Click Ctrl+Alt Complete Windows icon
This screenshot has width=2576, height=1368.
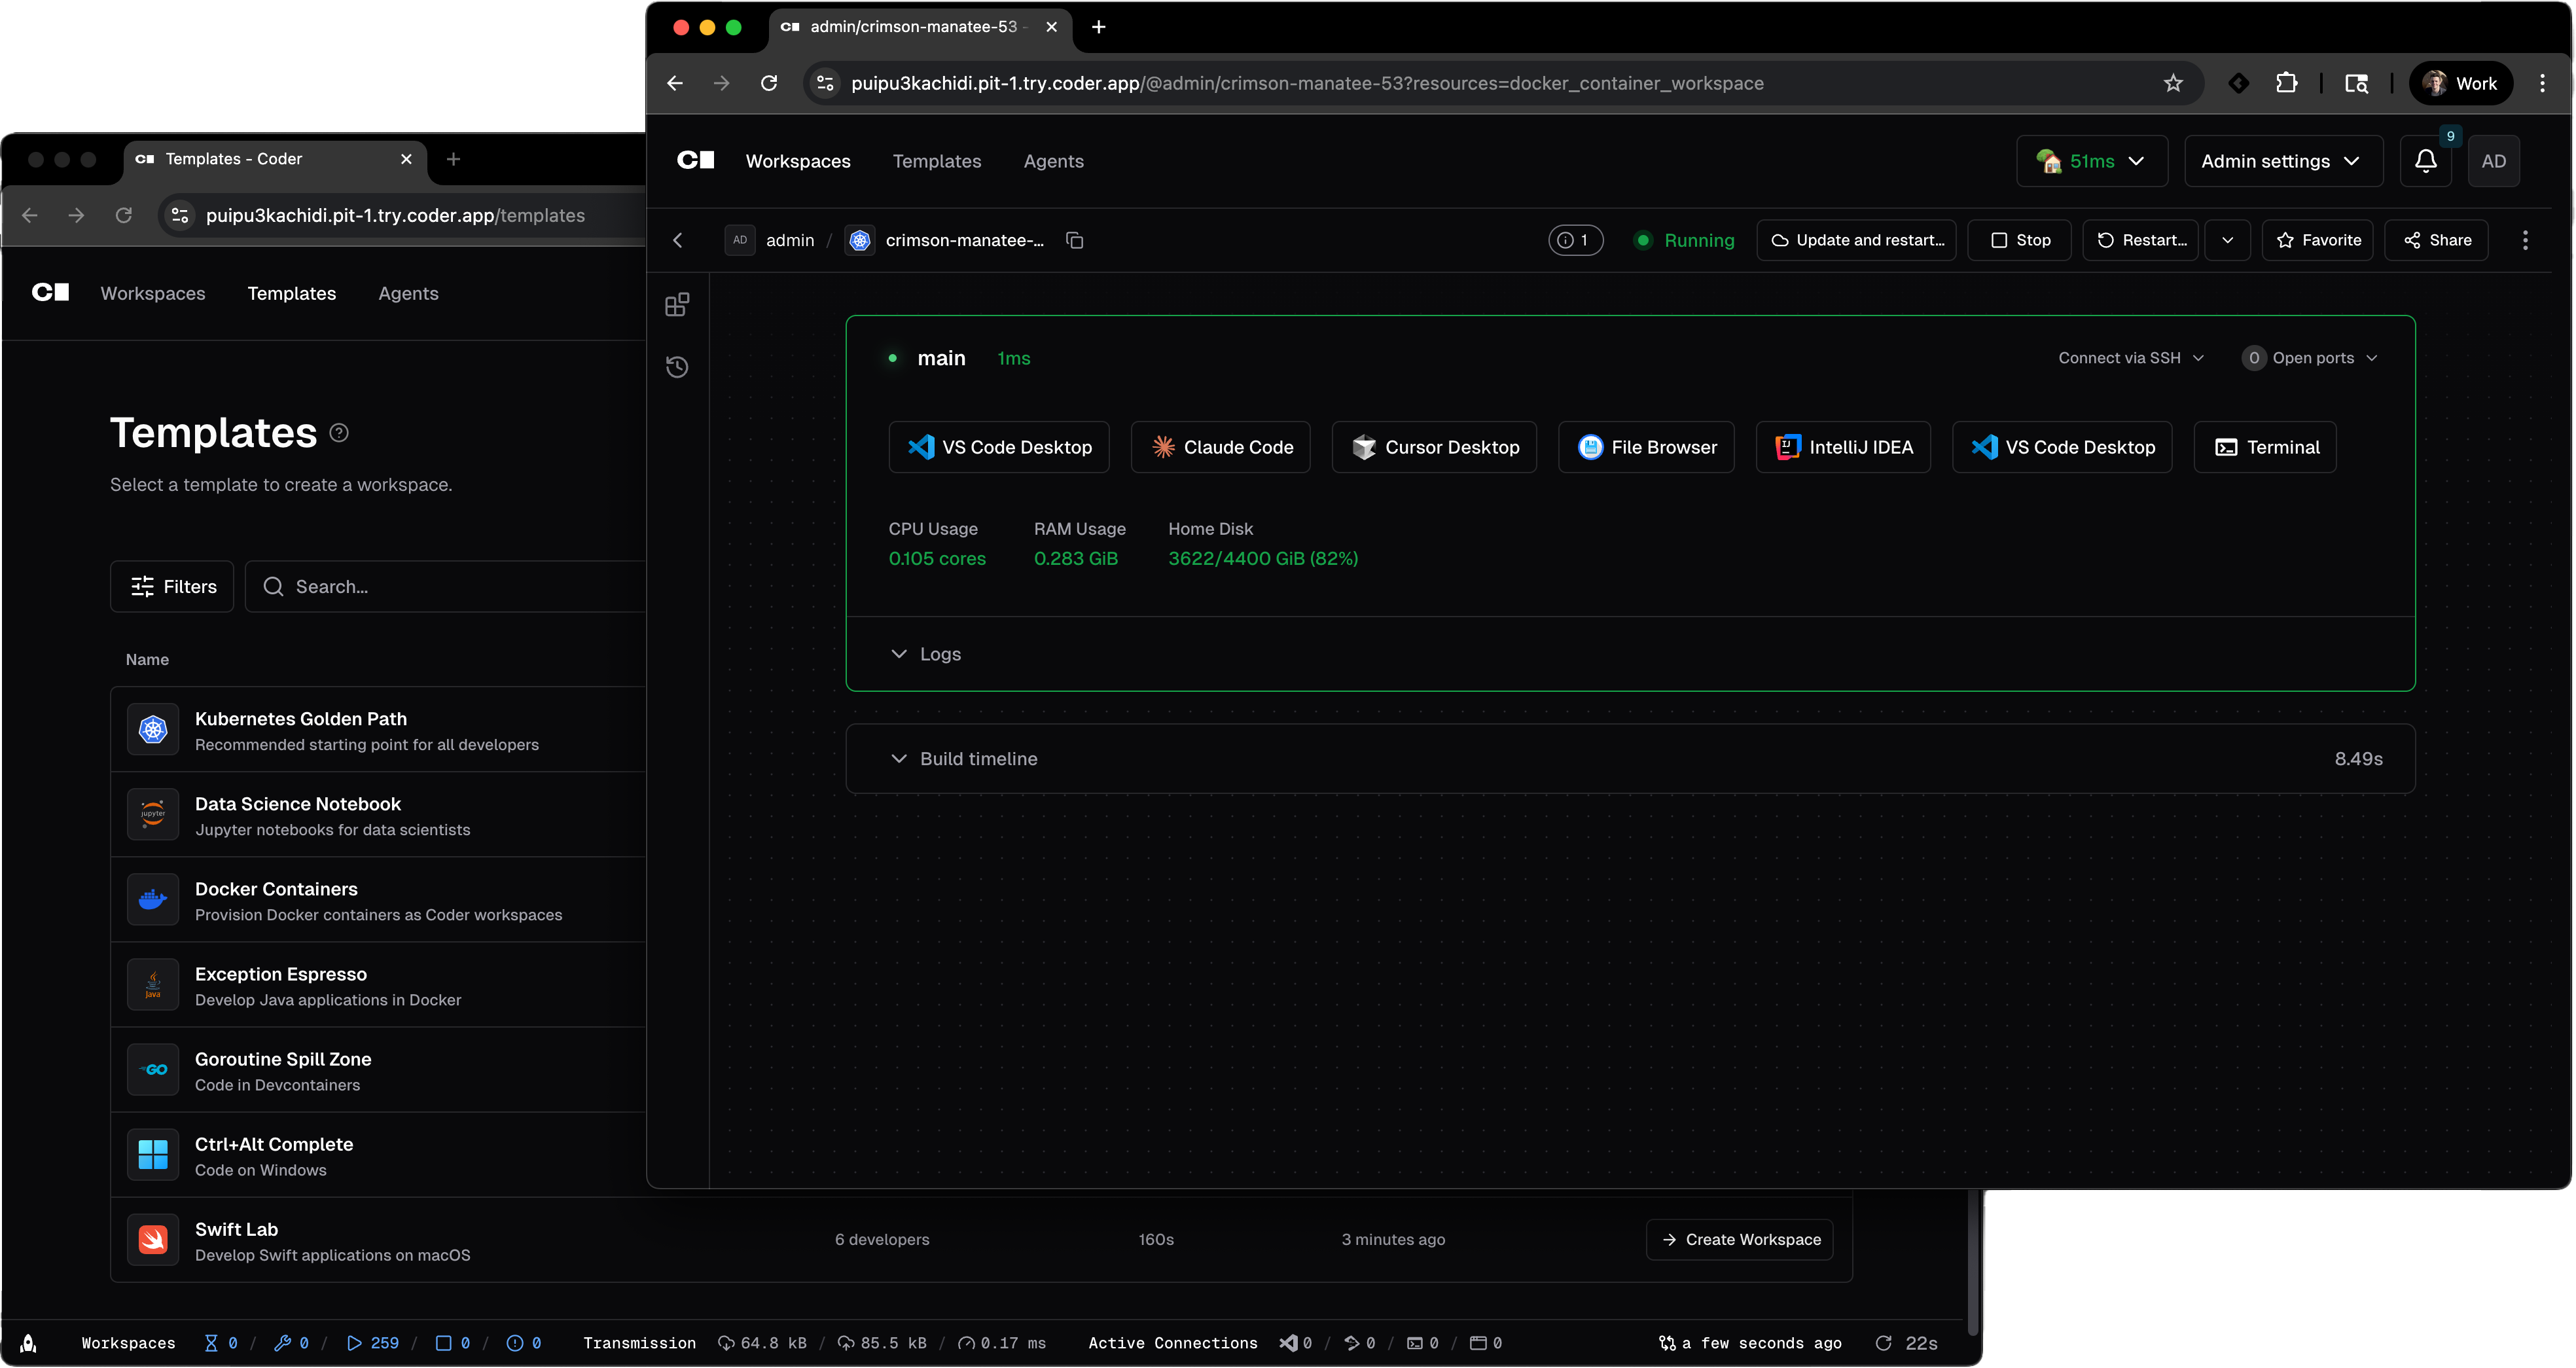pyautogui.click(x=152, y=1155)
